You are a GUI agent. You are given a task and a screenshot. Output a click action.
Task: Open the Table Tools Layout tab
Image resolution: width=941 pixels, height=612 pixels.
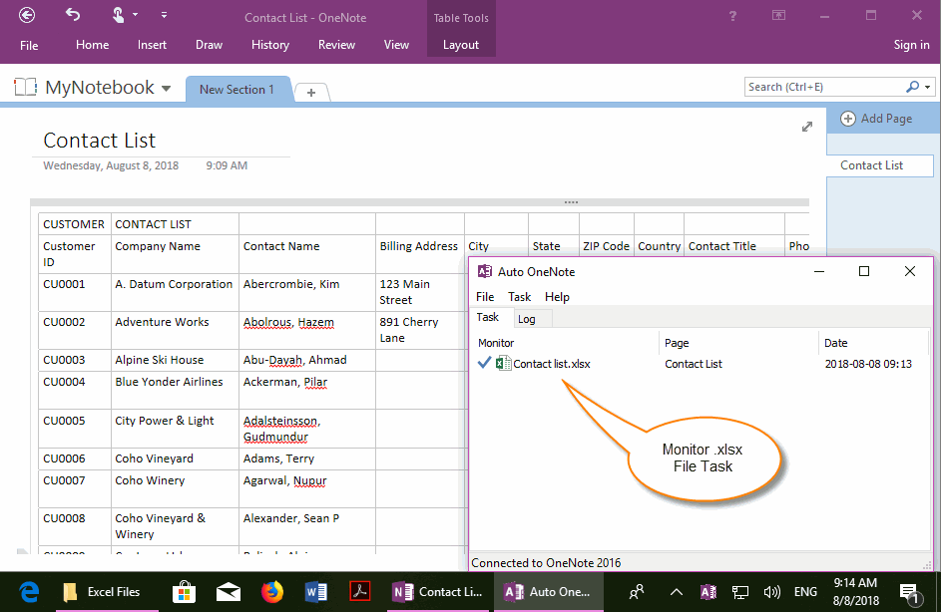pos(461,45)
